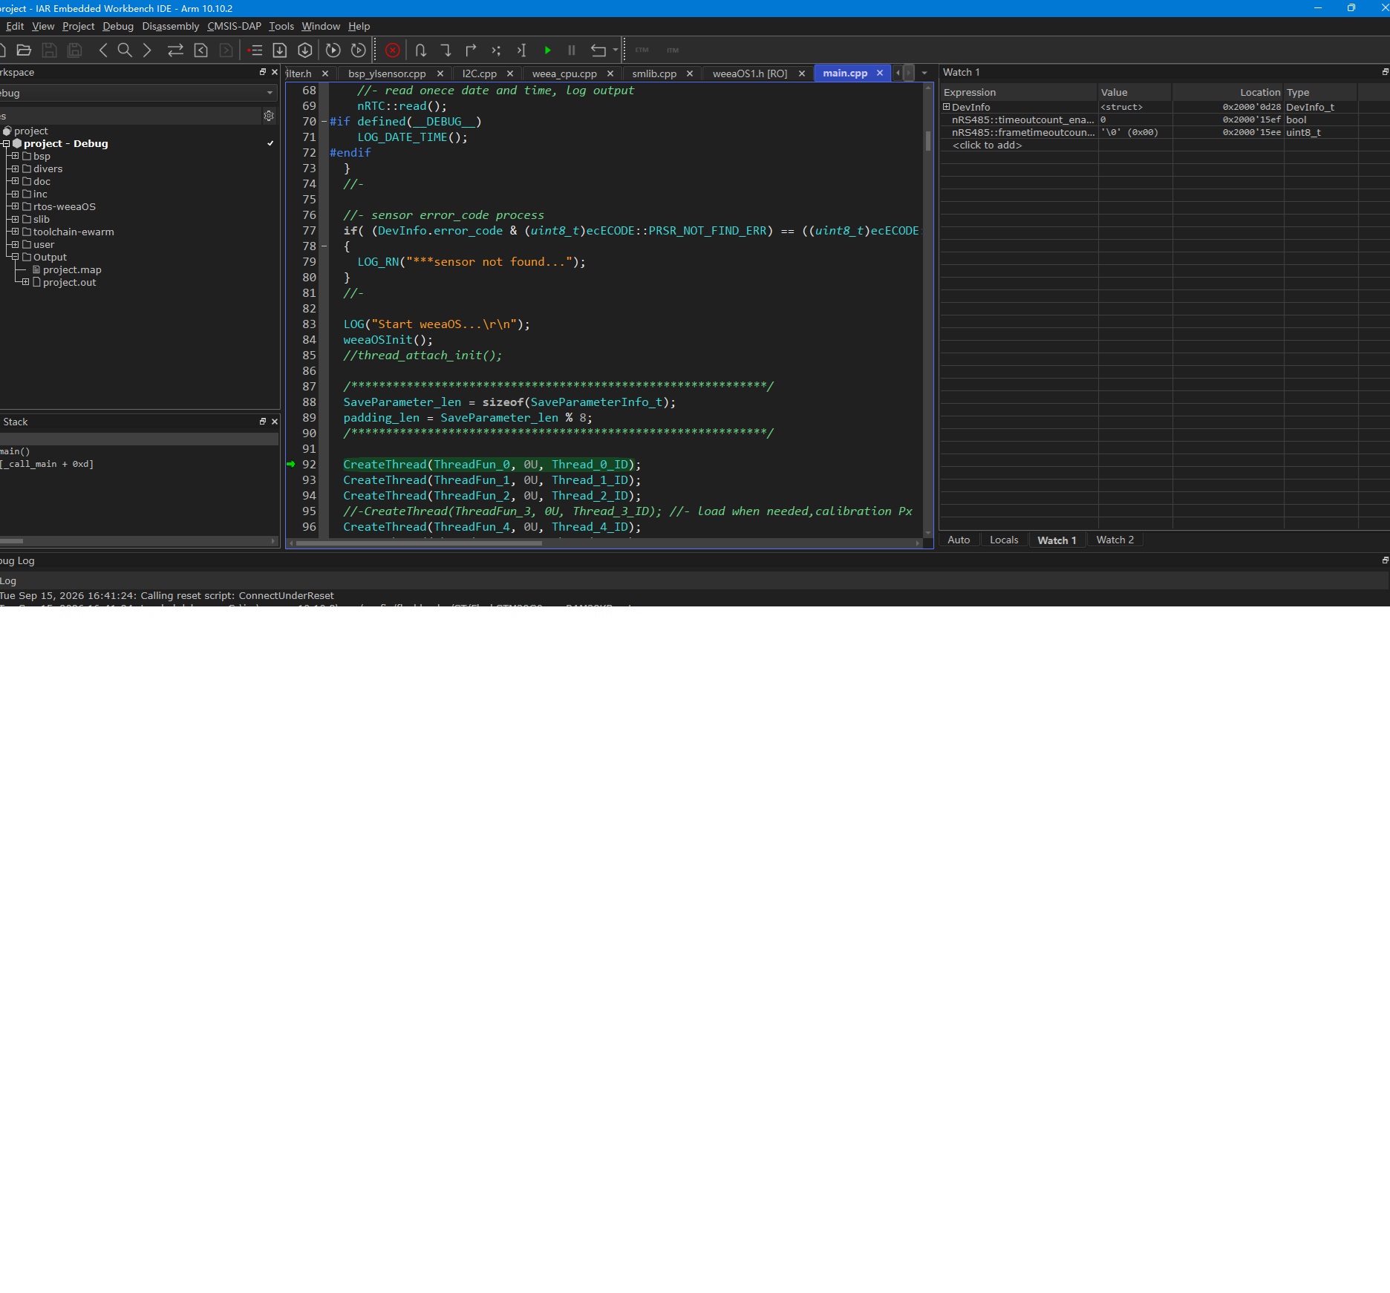The image size is (1390, 1293).
Task: Expand the bsp folder node
Action: tap(15, 156)
